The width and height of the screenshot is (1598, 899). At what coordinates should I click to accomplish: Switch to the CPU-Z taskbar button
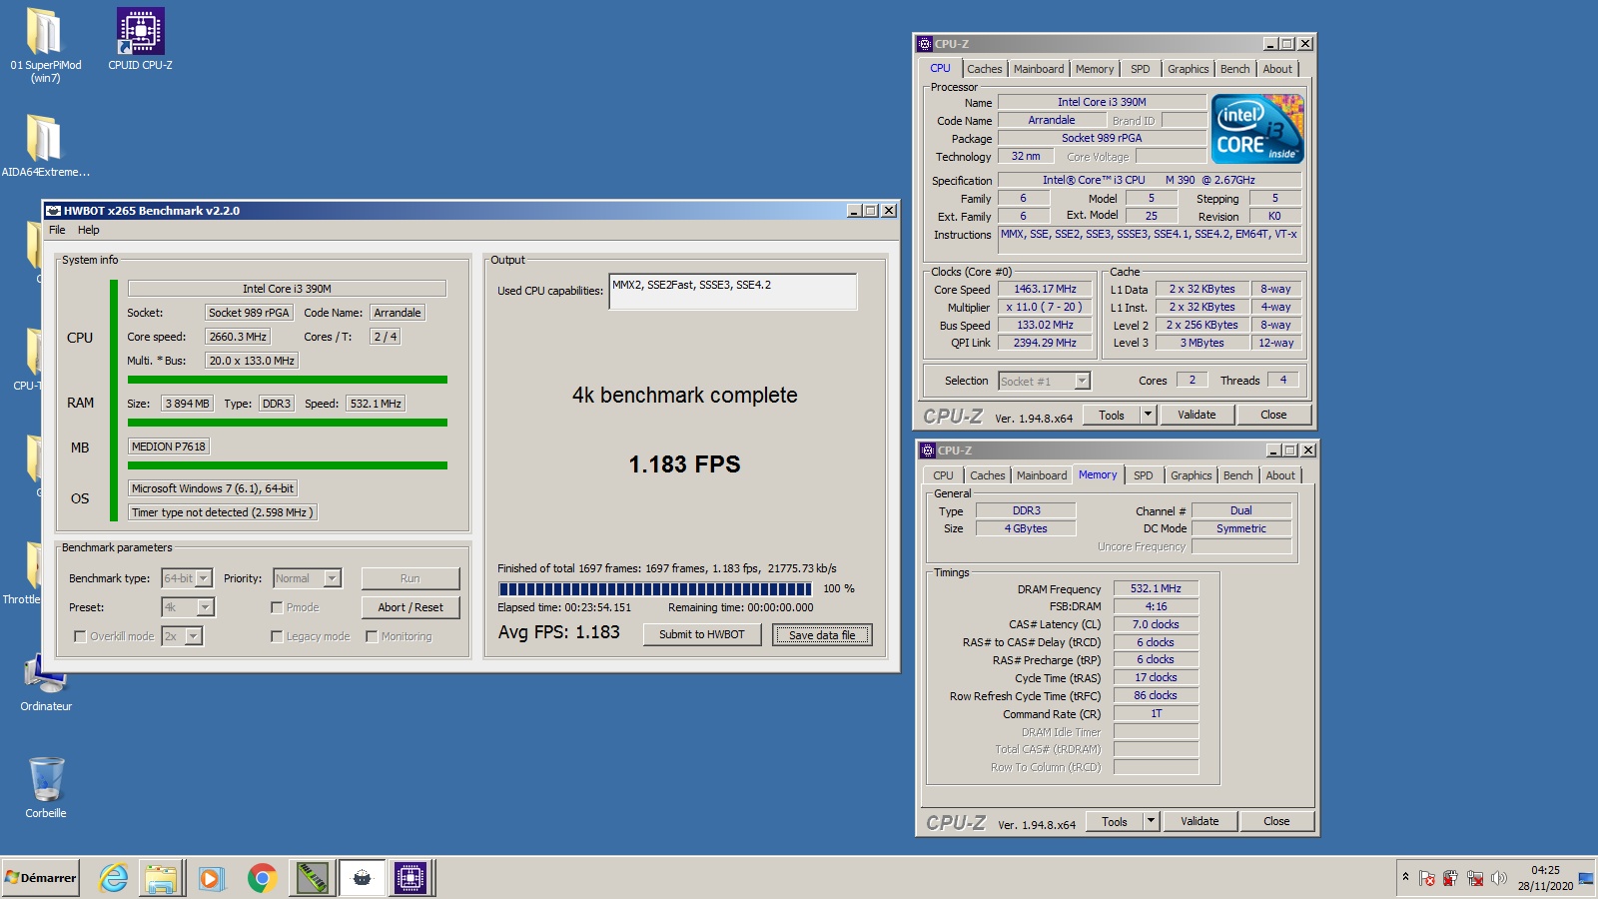409,878
